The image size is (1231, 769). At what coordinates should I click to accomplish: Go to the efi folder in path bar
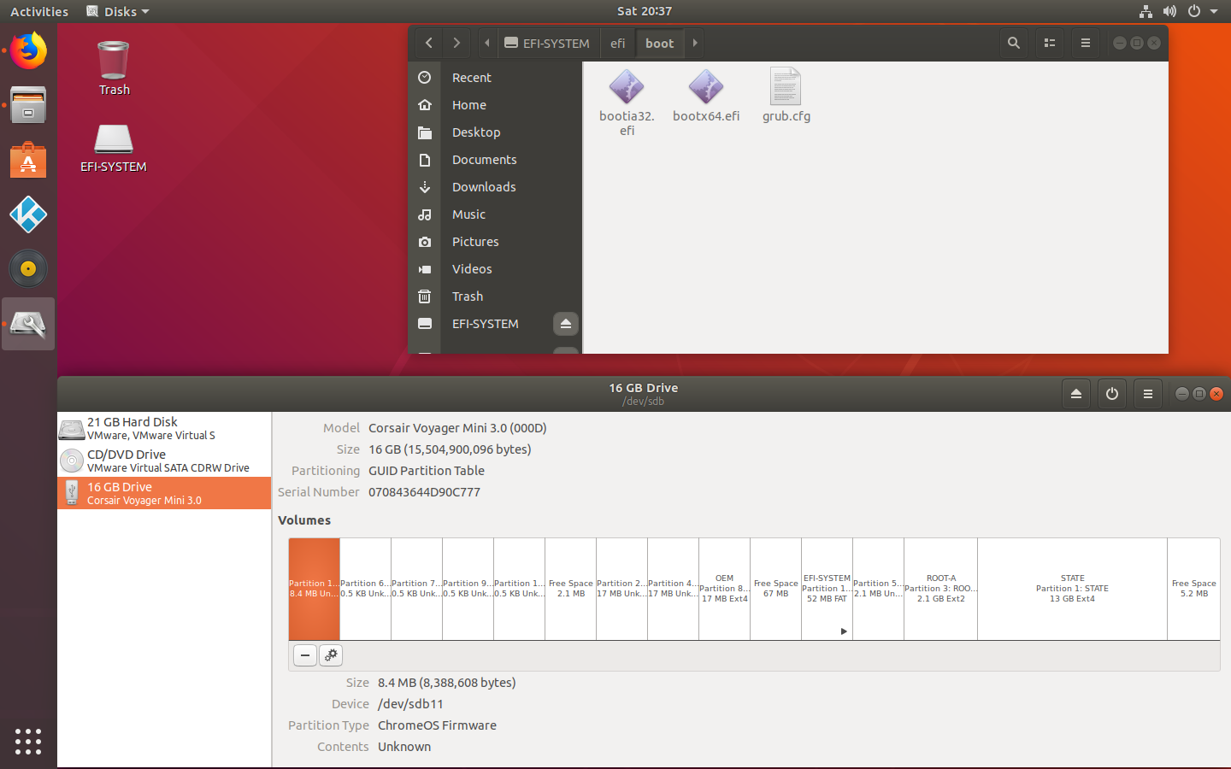coord(618,43)
